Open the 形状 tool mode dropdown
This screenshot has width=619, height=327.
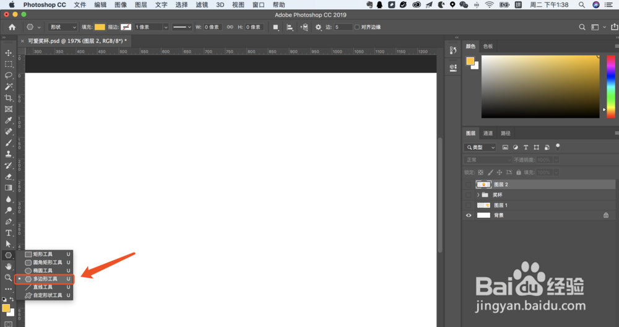coord(63,27)
